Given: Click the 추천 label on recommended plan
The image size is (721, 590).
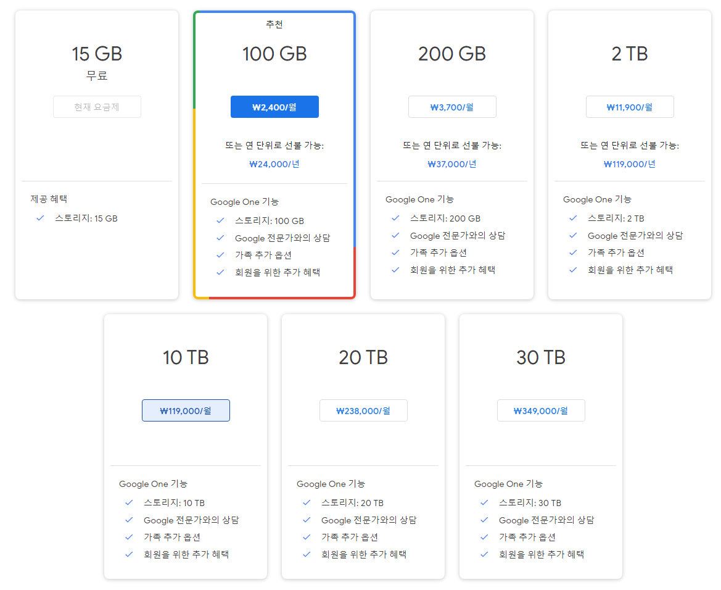Looking at the screenshot, I should (x=274, y=25).
